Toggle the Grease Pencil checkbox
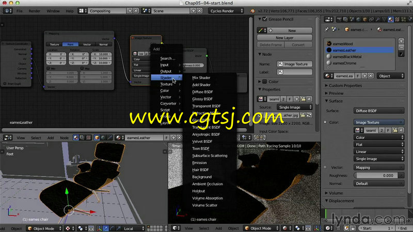 [x=265, y=19]
